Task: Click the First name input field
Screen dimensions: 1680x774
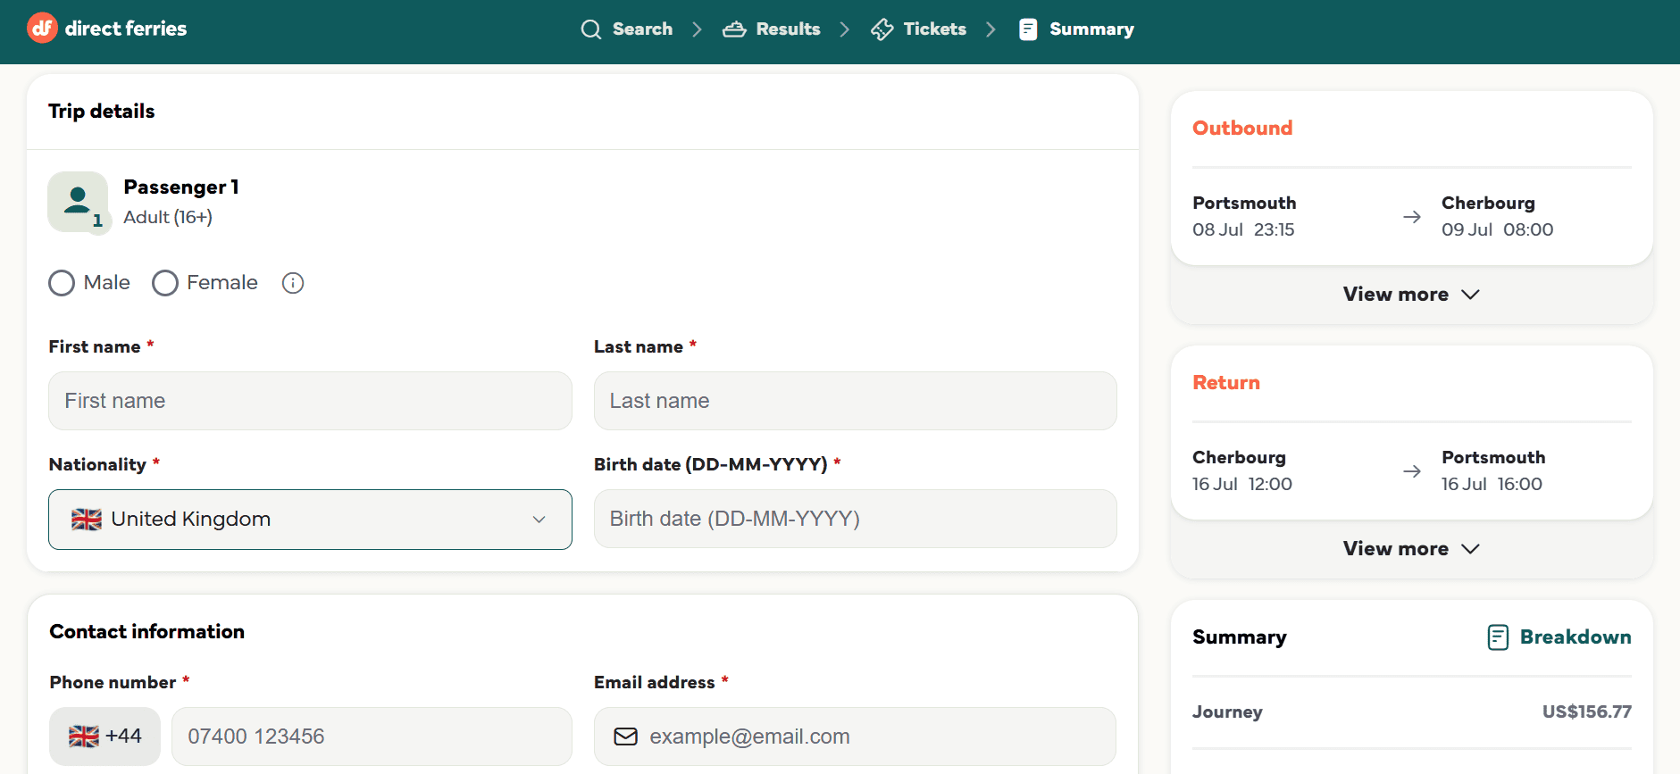Action: point(310,401)
